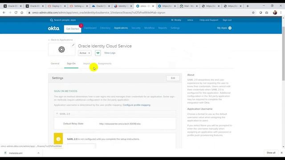Open the Active status dropdown

click(85, 53)
